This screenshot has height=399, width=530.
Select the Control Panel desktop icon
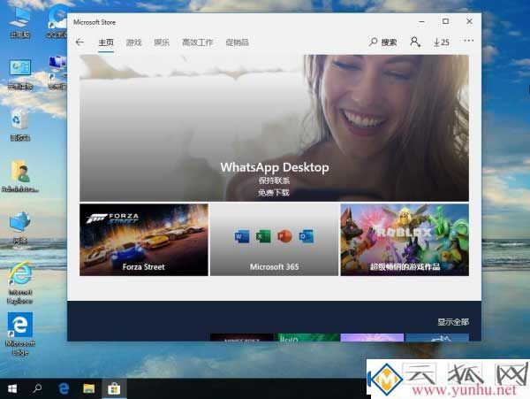20,74
